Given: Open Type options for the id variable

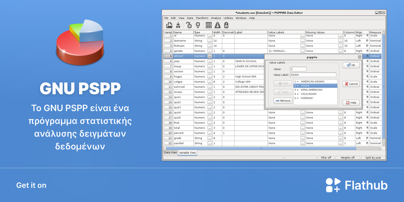Looking at the screenshot, I should click(210, 35).
